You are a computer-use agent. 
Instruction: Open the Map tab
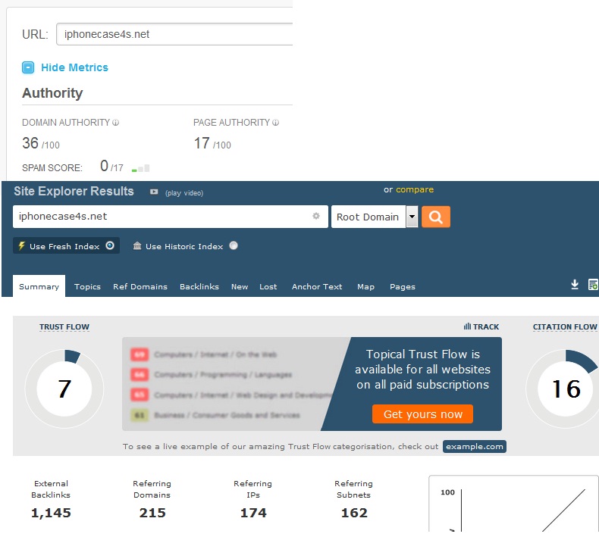(x=365, y=286)
